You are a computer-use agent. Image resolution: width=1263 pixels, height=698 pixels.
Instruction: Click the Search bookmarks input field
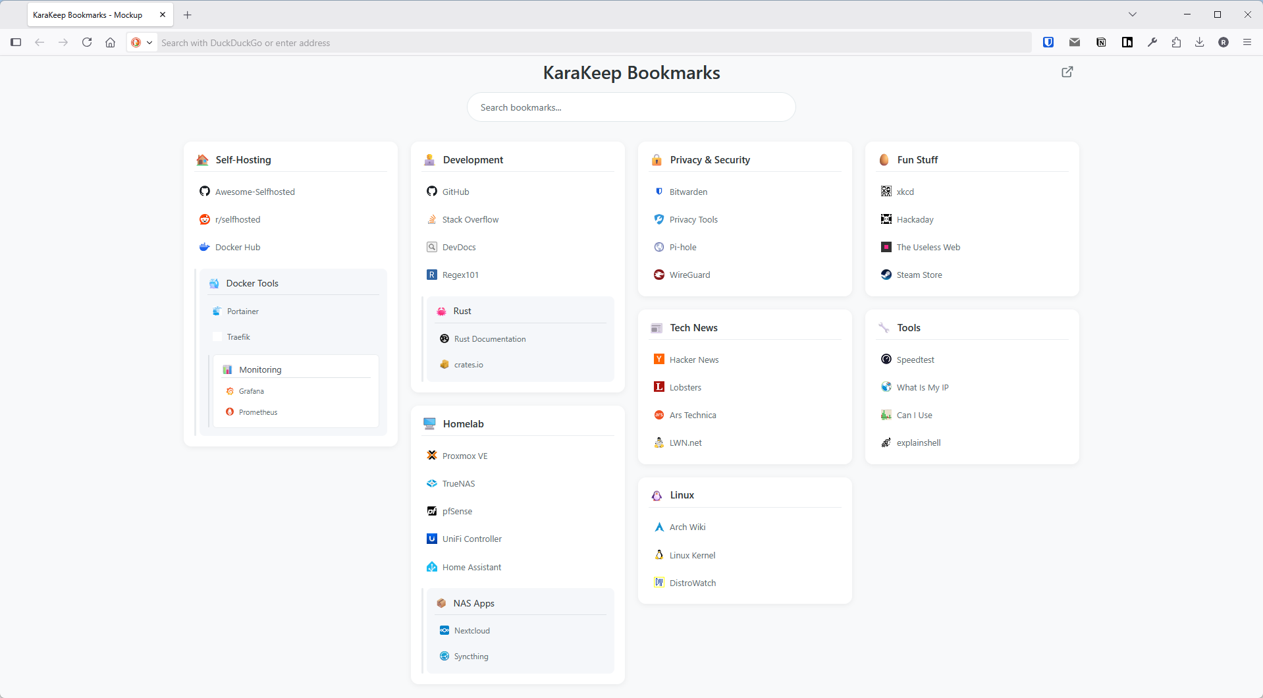click(x=631, y=107)
